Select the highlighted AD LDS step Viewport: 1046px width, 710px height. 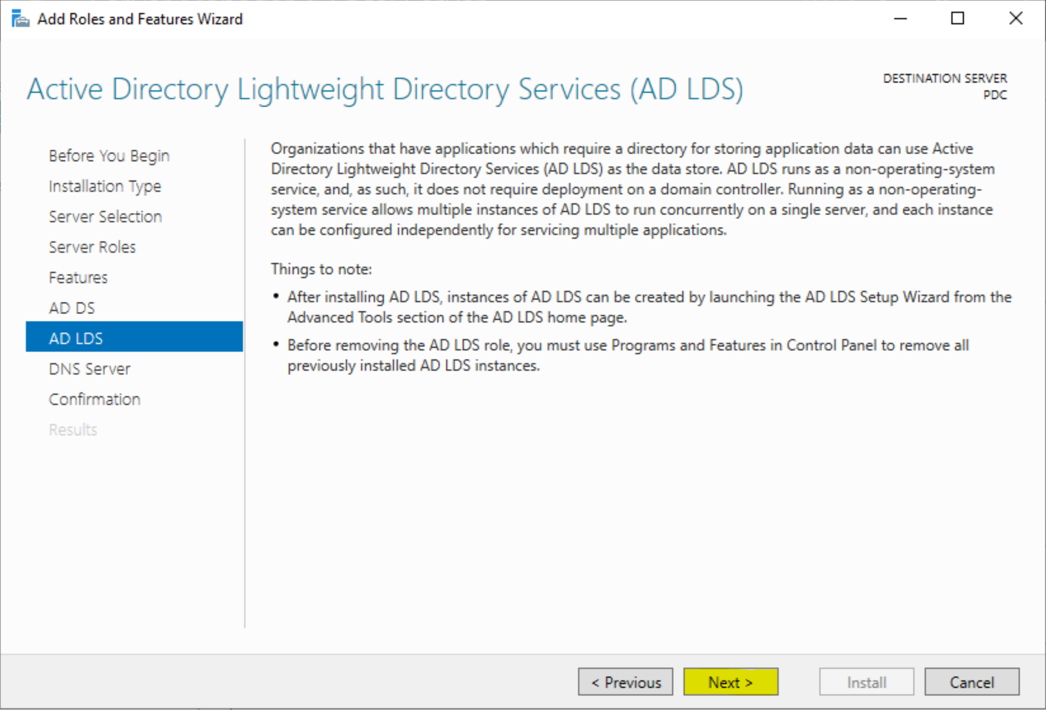tap(134, 336)
